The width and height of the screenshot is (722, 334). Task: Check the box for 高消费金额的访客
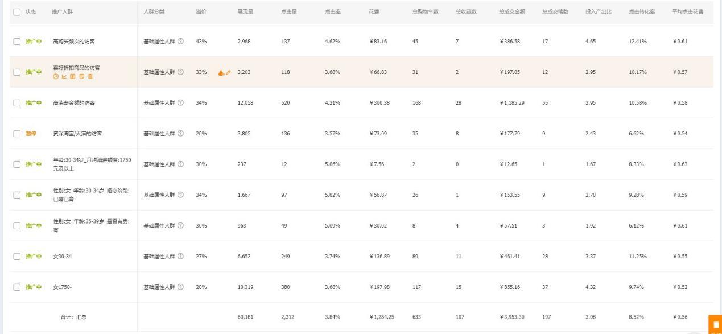tap(16, 103)
